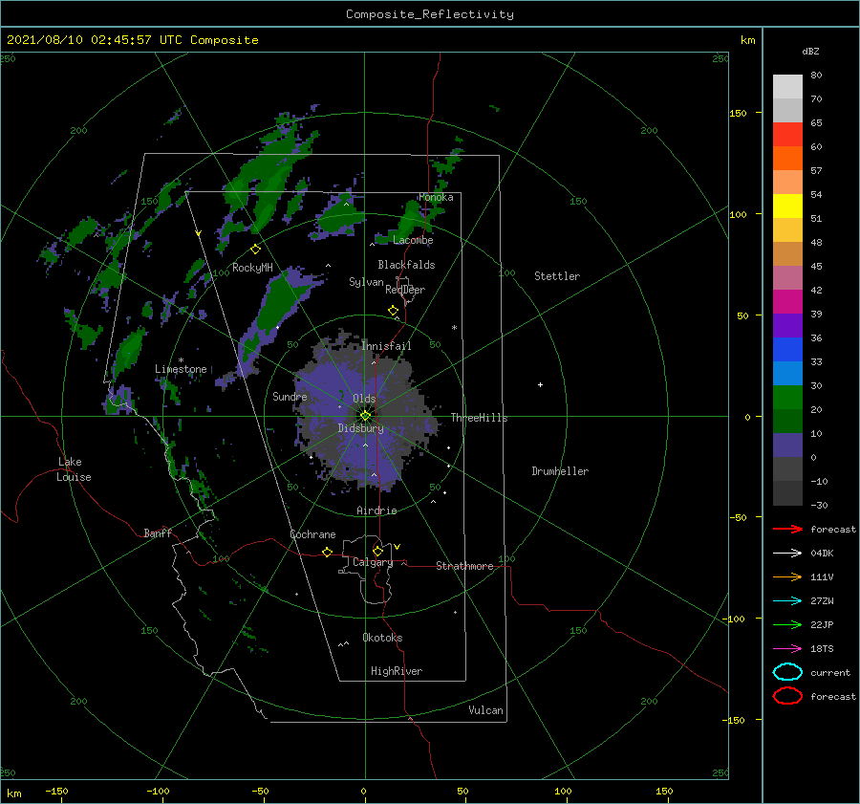The width and height of the screenshot is (860, 804).
Task: Click the yellow diamond marker below RedDeer
Action: [393, 310]
